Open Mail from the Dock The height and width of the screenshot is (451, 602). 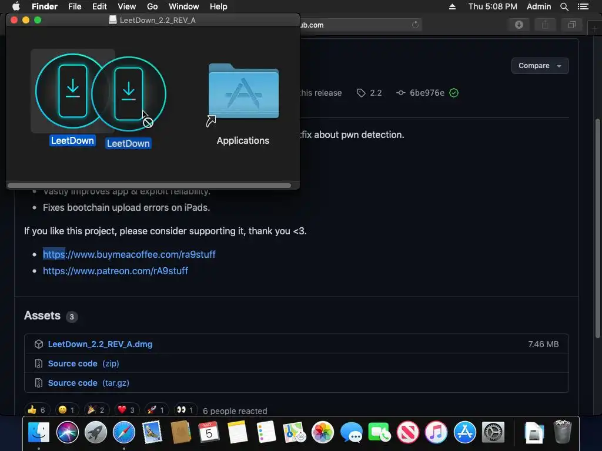[152, 433]
